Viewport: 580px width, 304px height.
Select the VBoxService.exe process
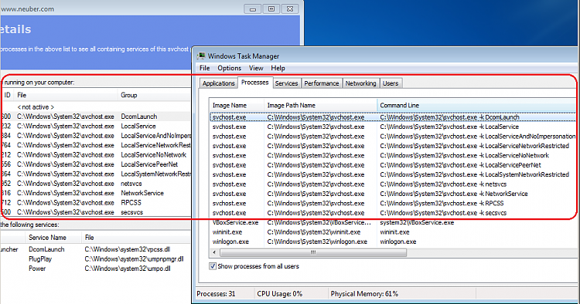pos(393,222)
